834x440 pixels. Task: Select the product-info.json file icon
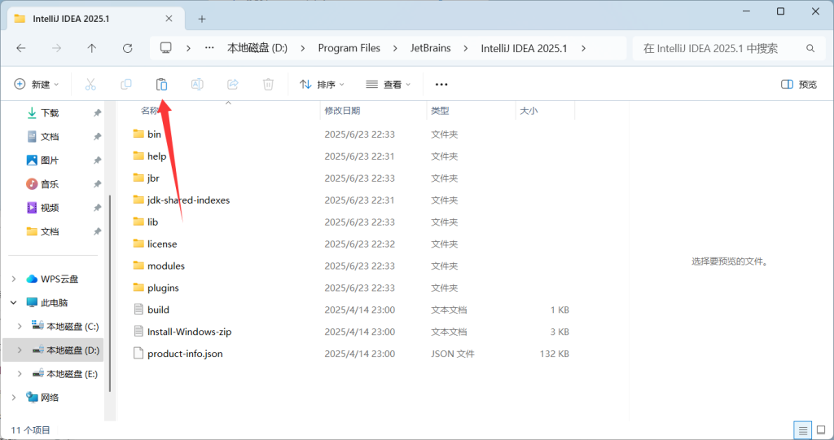[x=138, y=354]
